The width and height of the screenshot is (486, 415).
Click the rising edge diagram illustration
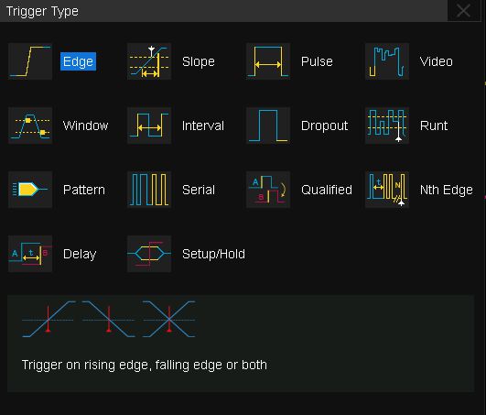(x=49, y=319)
